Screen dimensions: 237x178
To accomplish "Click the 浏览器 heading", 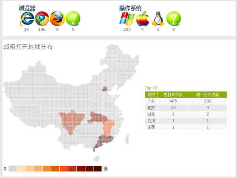I will [x=27, y=8].
